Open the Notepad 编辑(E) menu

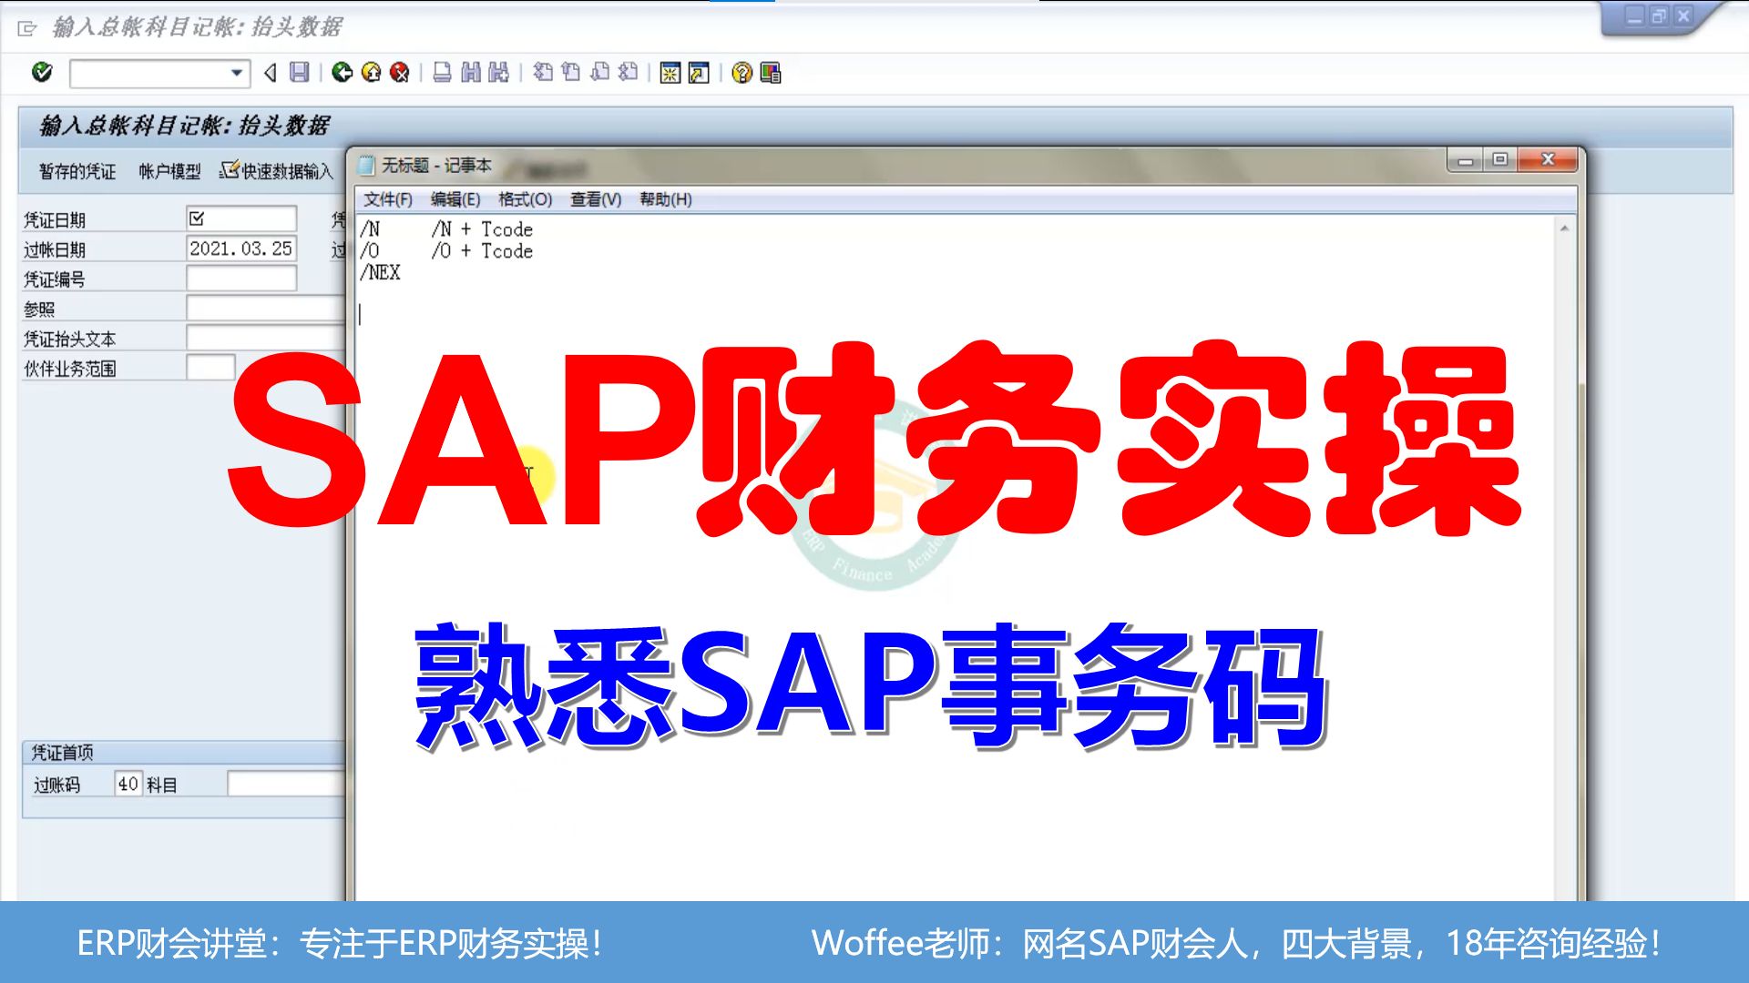(455, 199)
